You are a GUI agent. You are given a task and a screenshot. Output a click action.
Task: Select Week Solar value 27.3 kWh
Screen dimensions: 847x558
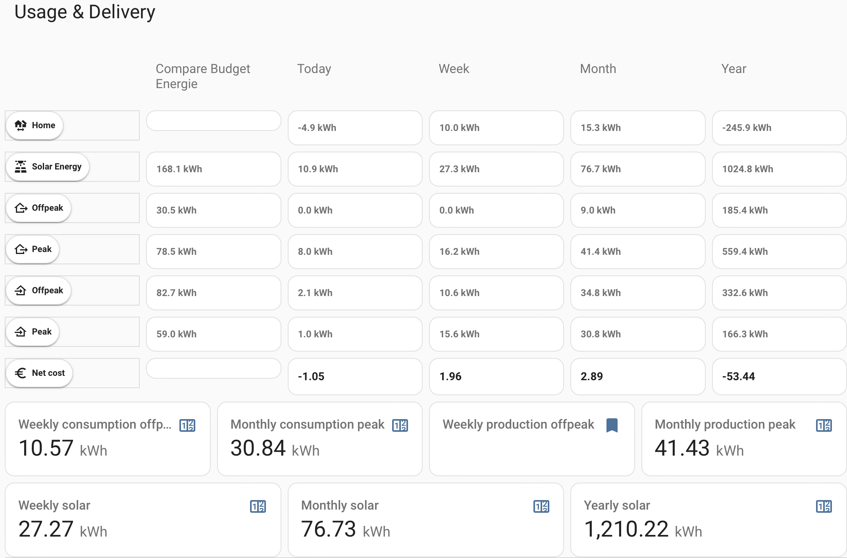pyautogui.click(x=496, y=169)
